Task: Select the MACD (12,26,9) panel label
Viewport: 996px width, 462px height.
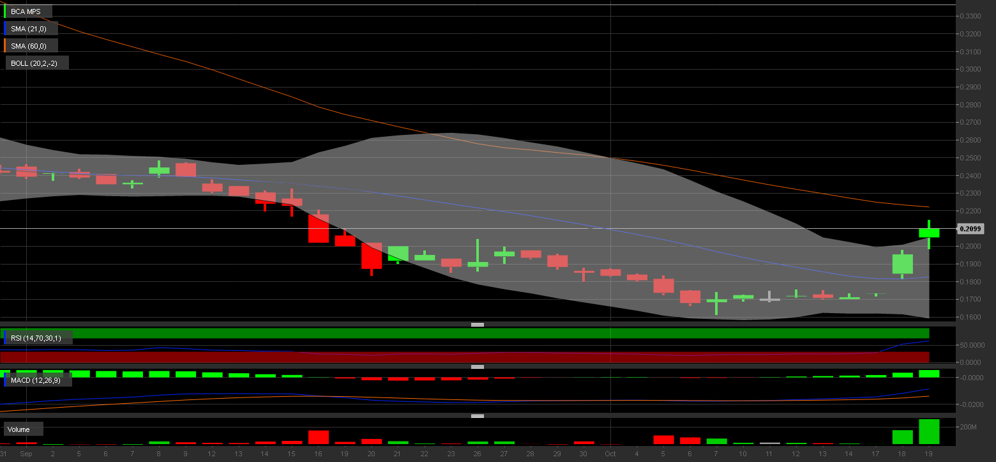Action: click(x=38, y=380)
